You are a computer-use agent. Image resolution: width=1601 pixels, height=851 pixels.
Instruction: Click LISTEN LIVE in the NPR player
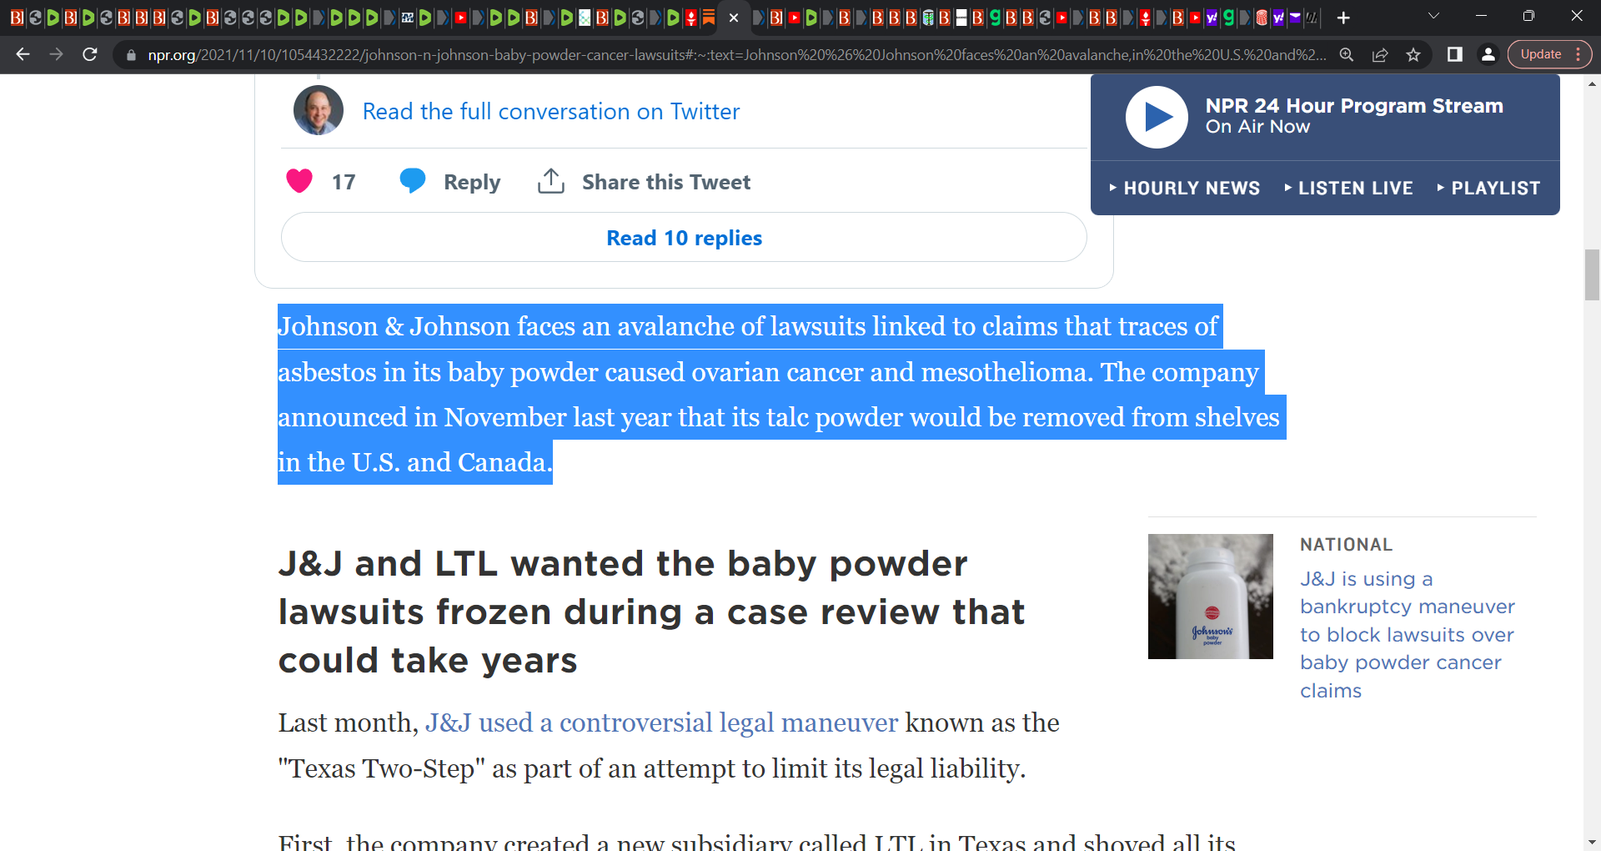[x=1348, y=189]
